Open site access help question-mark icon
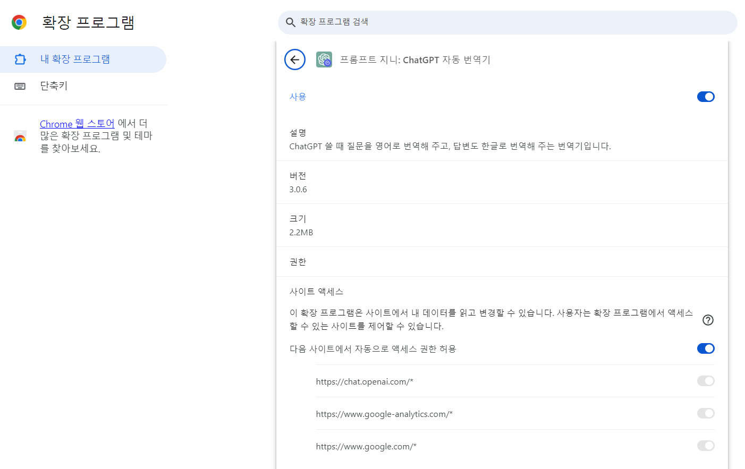 pyautogui.click(x=708, y=320)
